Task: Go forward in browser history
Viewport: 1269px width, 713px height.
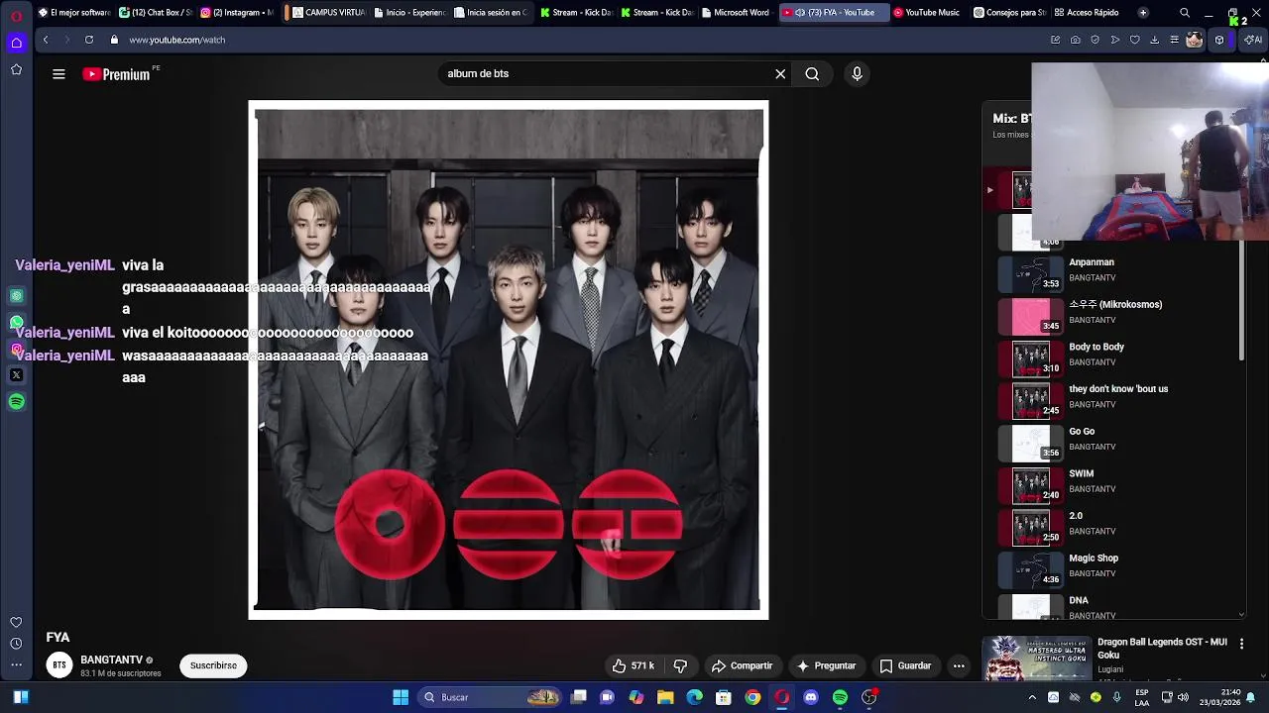Action: tap(67, 40)
